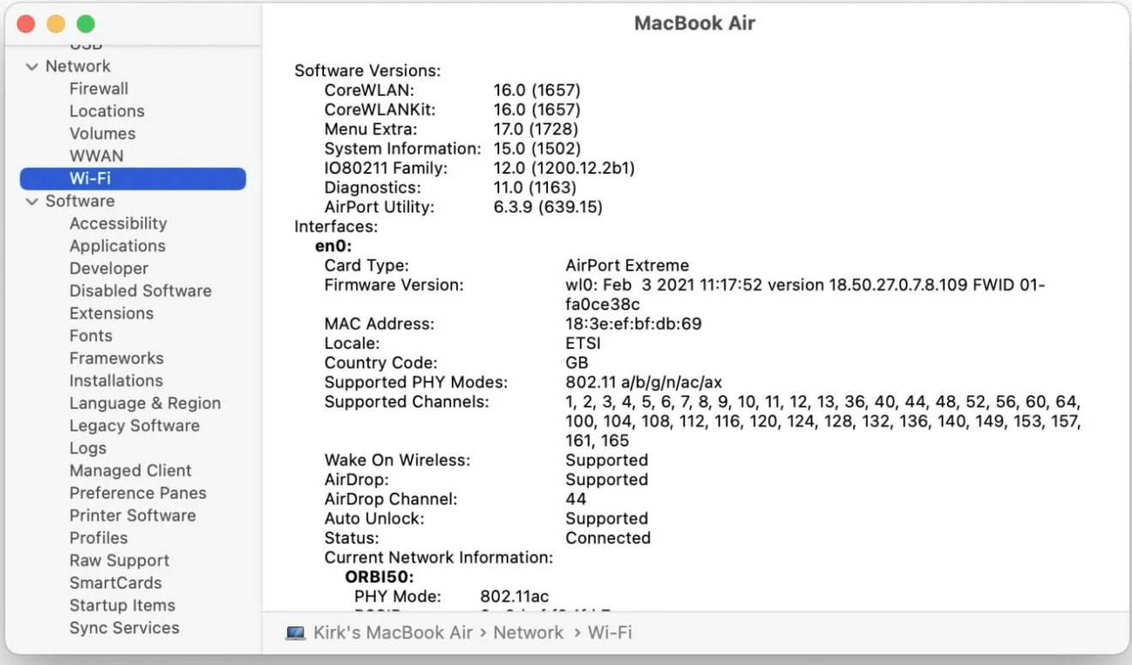The width and height of the screenshot is (1132, 665).
Task: Click the "Interfaces:" heading
Action: pyautogui.click(x=336, y=227)
